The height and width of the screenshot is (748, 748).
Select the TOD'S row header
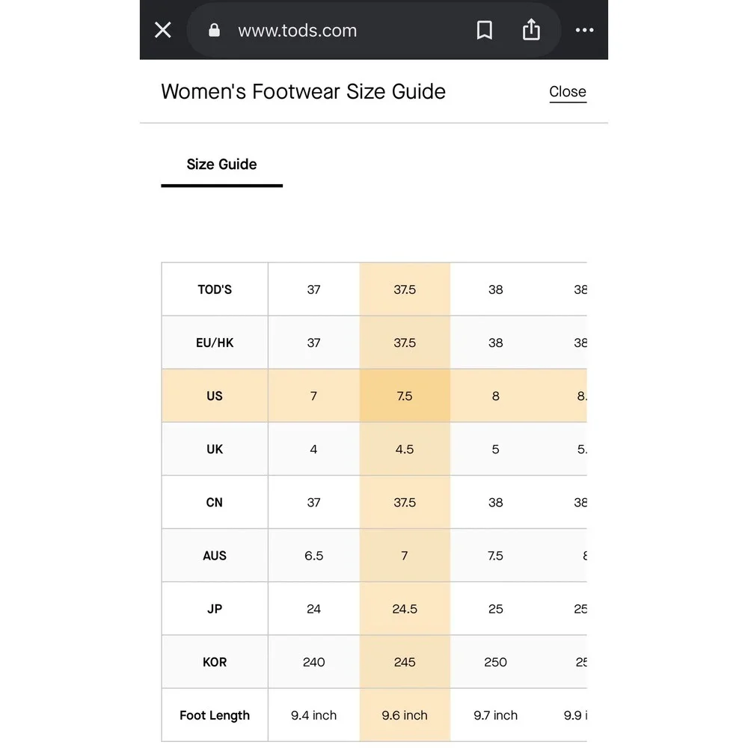pos(215,289)
